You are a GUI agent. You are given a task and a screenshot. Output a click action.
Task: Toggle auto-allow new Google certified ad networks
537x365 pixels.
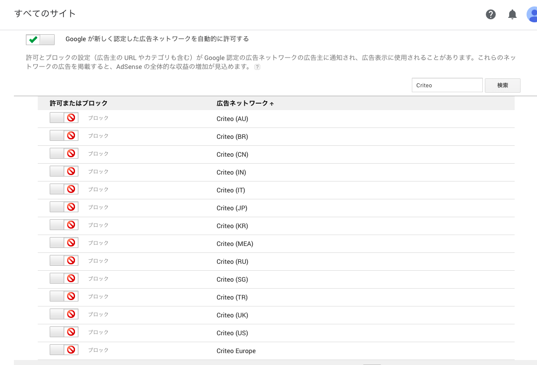coord(40,40)
